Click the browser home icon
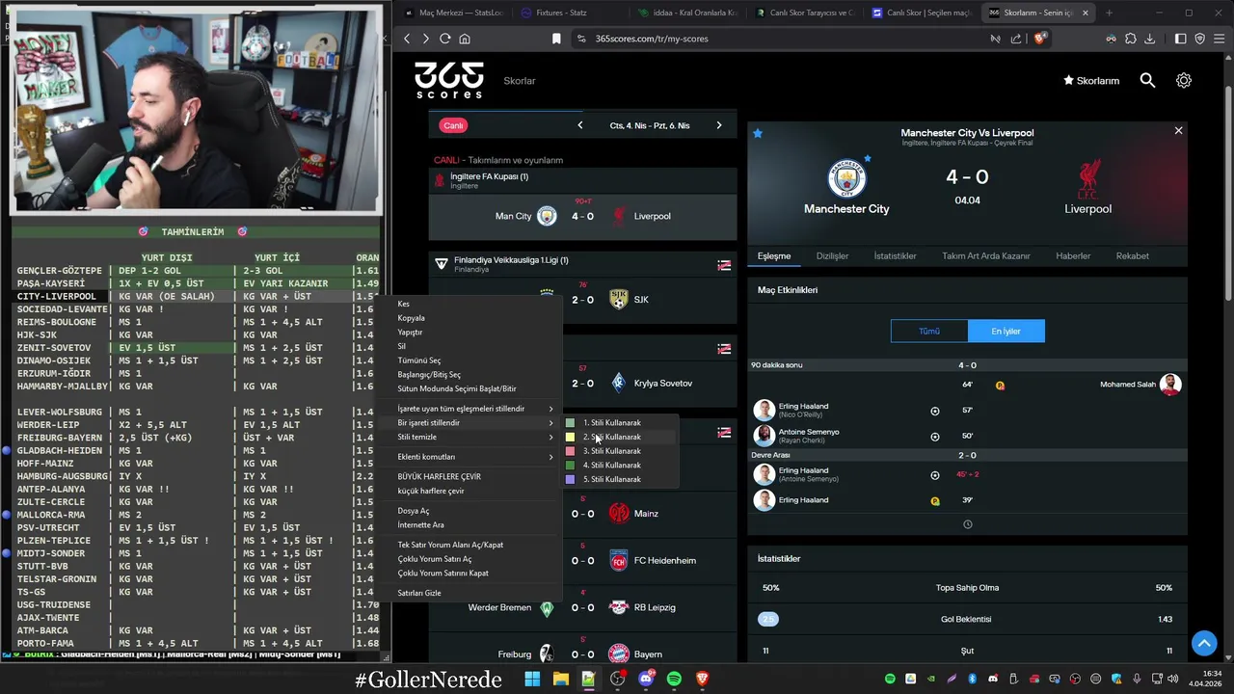The width and height of the screenshot is (1234, 694). point(465,39)
